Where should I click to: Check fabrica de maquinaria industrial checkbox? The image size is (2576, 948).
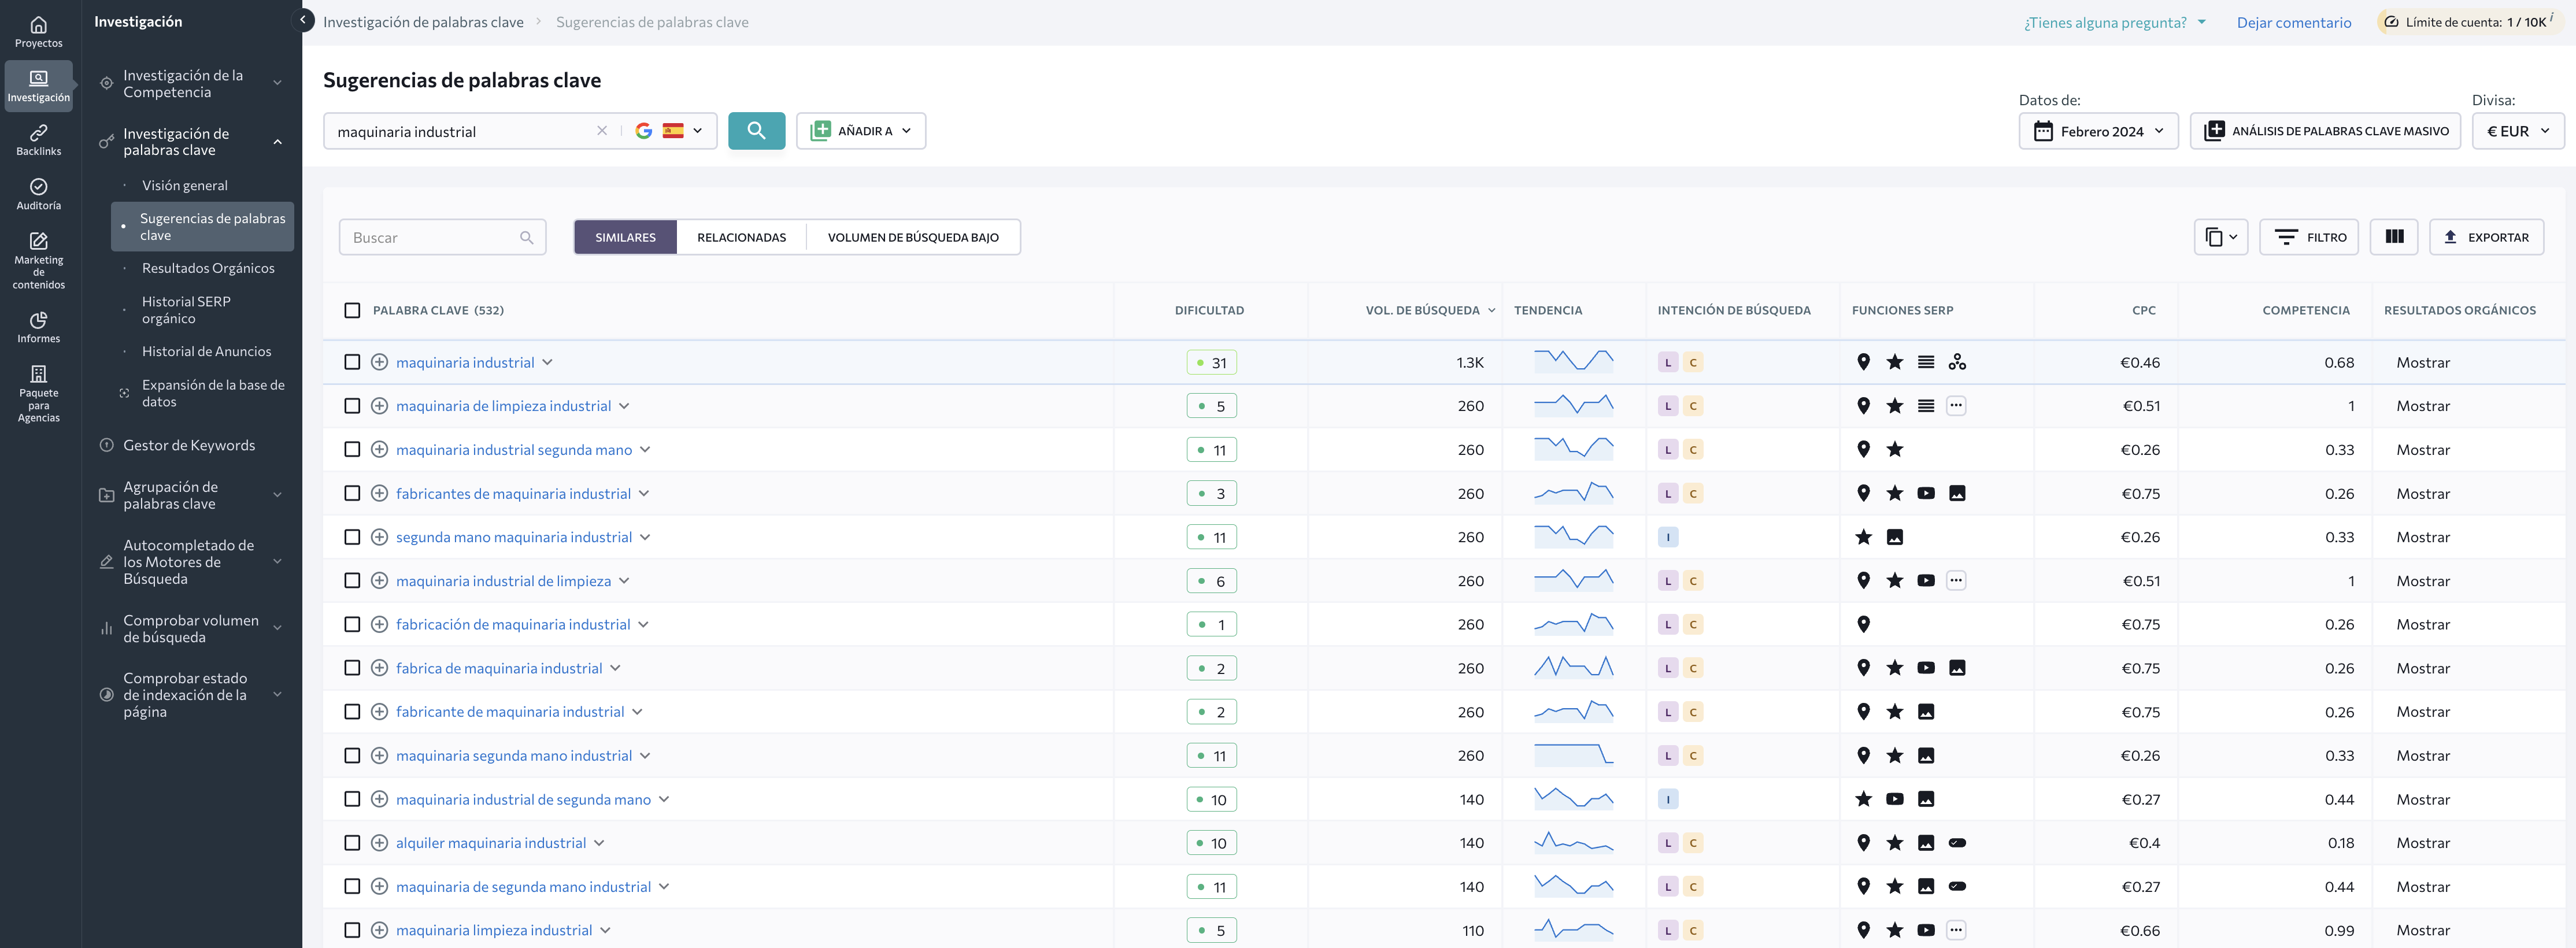point(352,668)
